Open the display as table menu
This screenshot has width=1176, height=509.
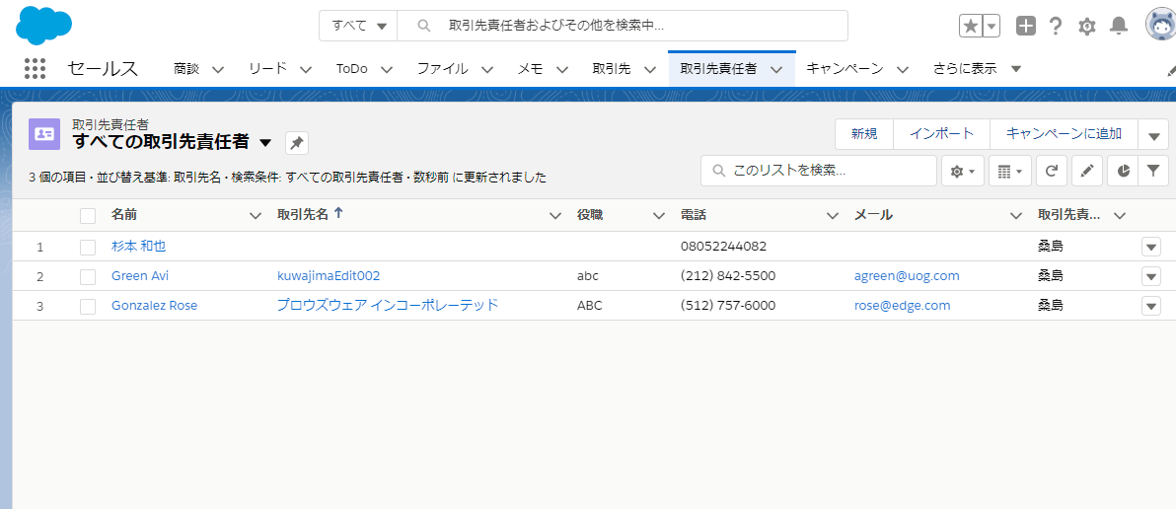(x=1010, y=171)
